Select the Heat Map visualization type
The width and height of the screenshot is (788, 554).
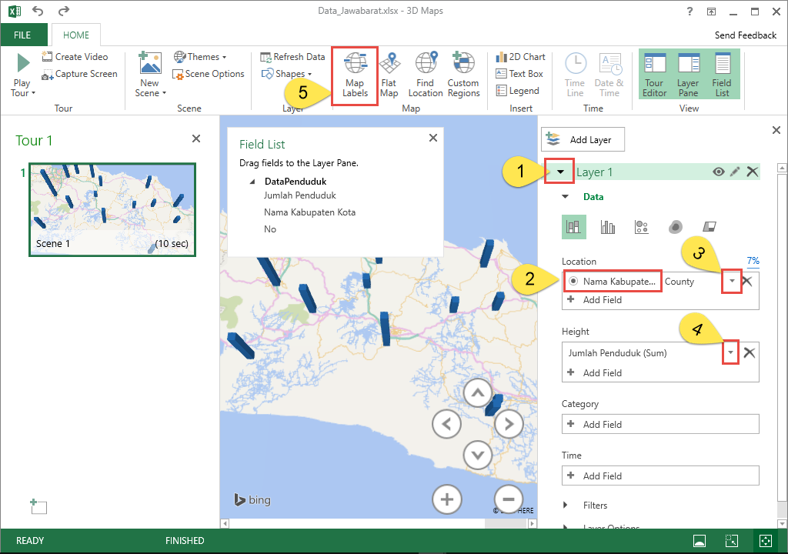point(675,226)
